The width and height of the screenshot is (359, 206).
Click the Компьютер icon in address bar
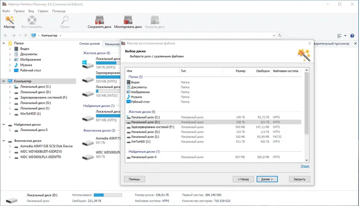[34, 35]
